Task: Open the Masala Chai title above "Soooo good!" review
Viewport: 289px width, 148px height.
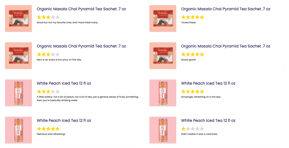Action: click(x=225, y=46)
